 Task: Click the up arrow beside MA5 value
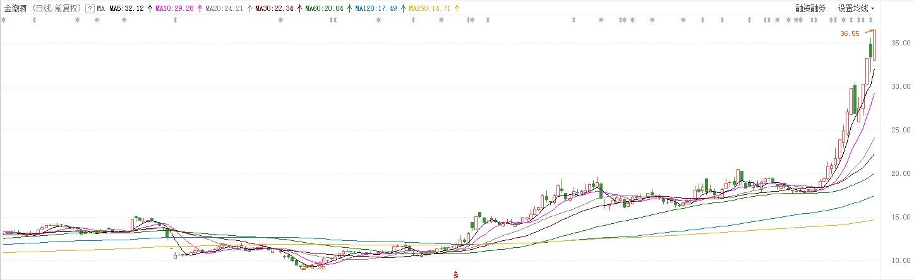150,9
